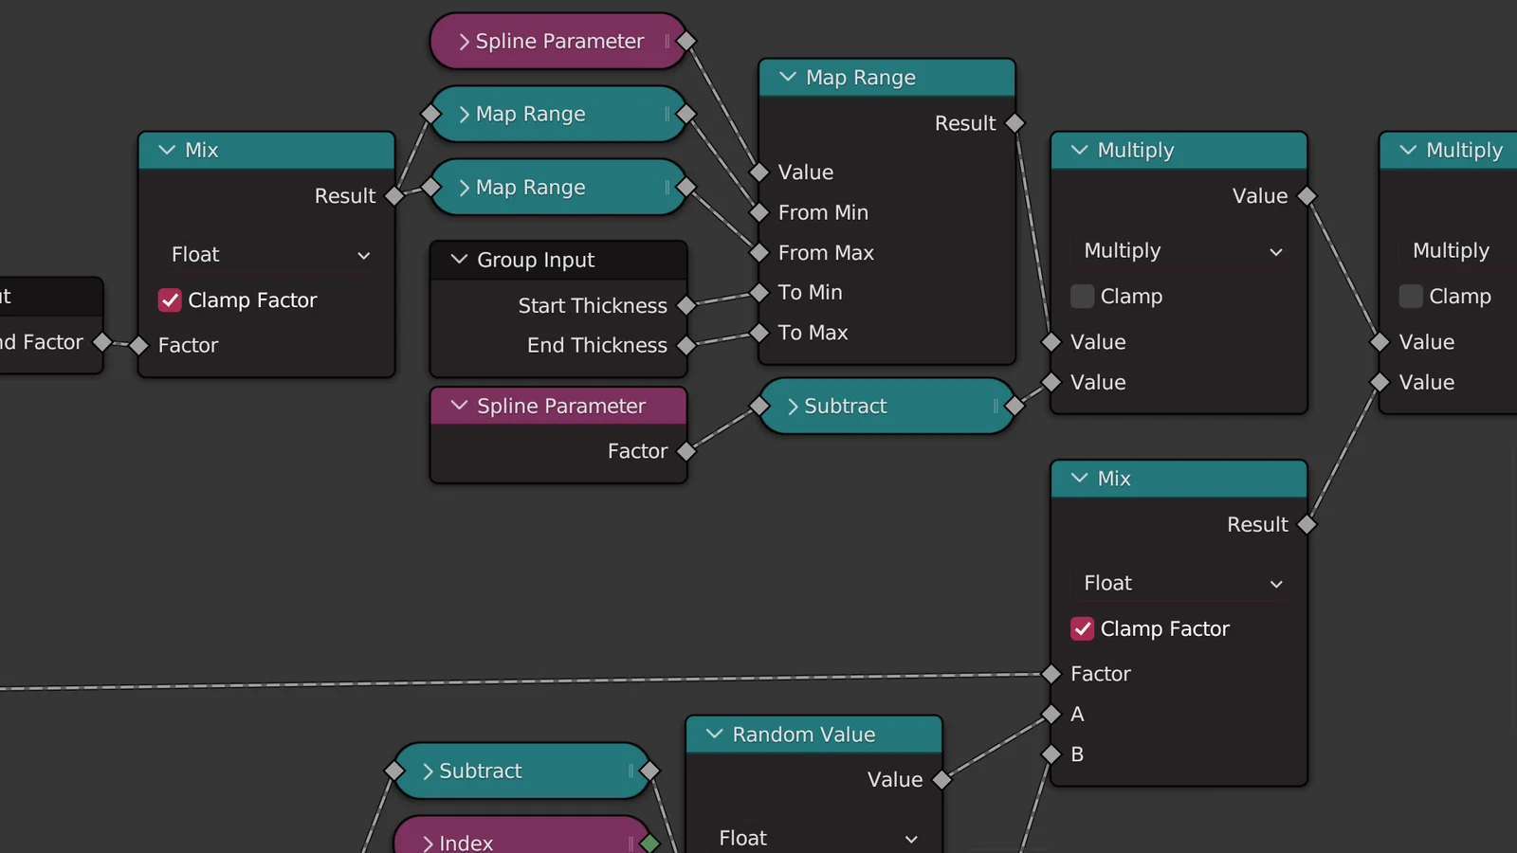The image size is (1517, 853).
Task: Click the B input socket on lower Mix node
Action: [1052, 754]
